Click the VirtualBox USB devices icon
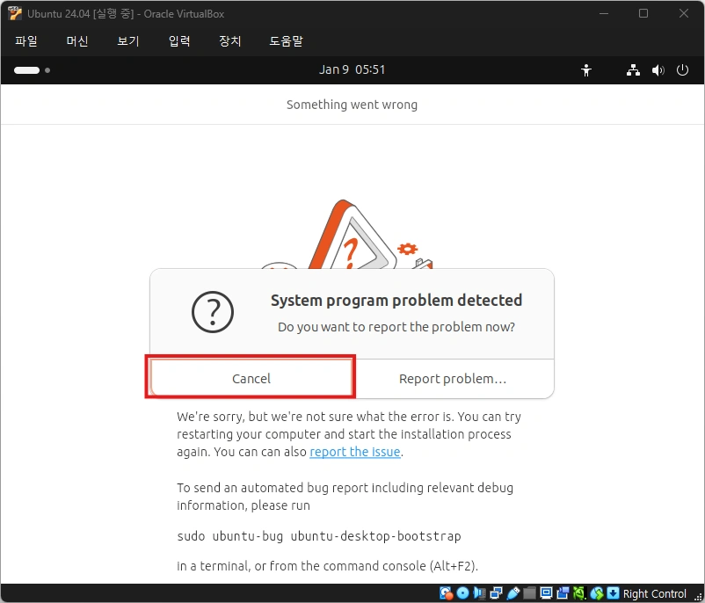Image resolution: width=705 pixels, height=603 pixels. pyautogui.click(x=513, y=593)
